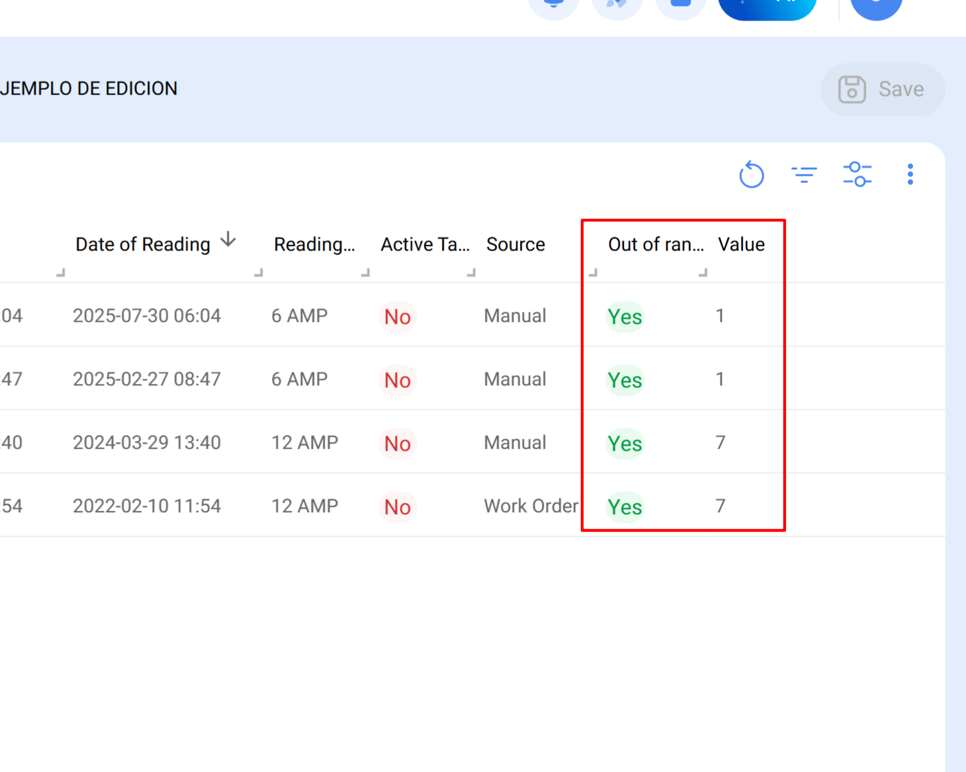Select the Value cell showing 7 for 2024-03-29
966x772 pixels.
[720, 442]
